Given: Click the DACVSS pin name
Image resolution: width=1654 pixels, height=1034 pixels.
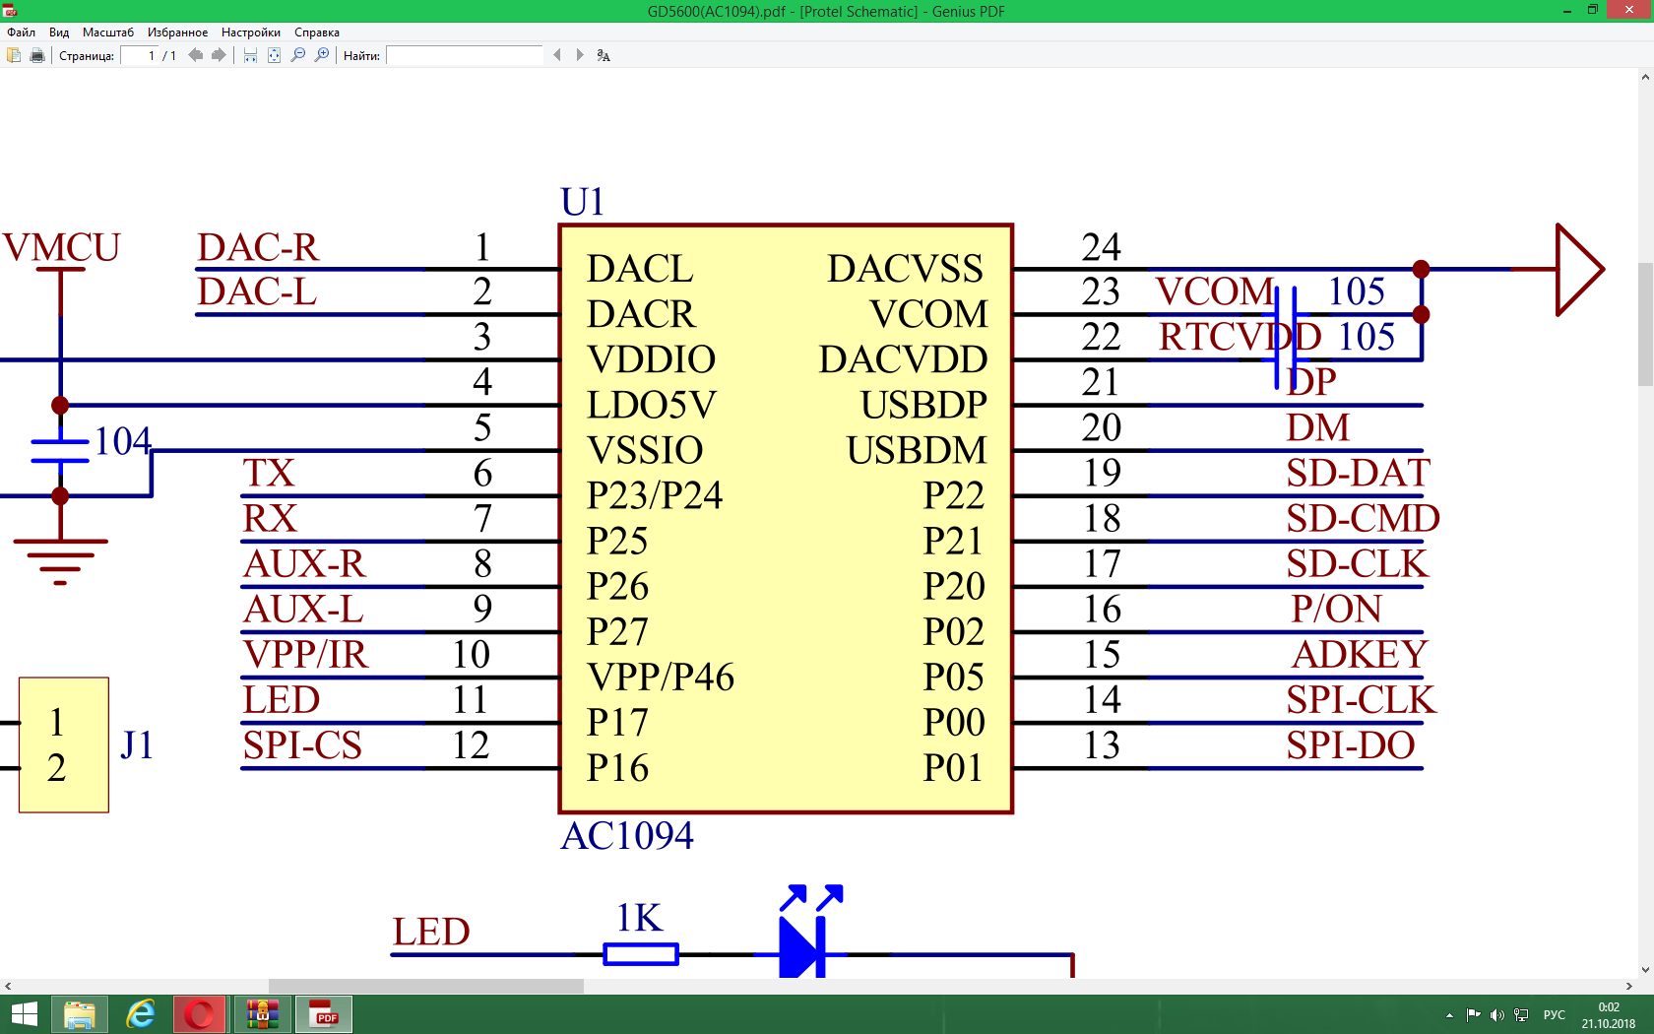Looking at the screenshot, I should point(905,269).
